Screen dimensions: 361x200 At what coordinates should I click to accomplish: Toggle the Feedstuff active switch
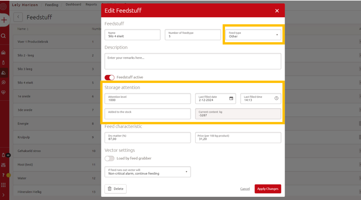click(x=109, y=77)
